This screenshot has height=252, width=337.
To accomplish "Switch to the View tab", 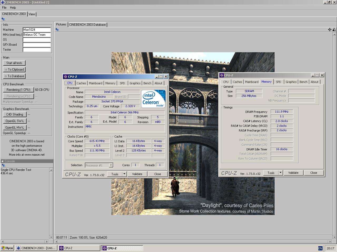I will pos(32,14).
